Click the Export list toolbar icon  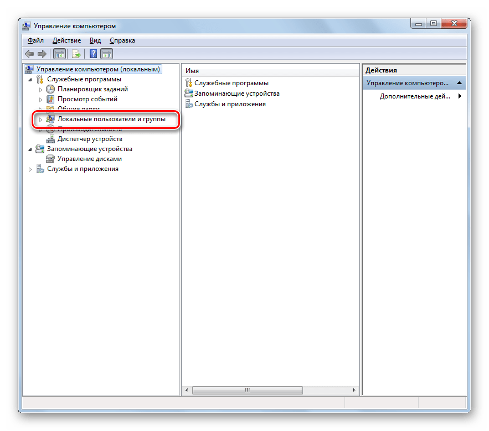pos(76,54)
